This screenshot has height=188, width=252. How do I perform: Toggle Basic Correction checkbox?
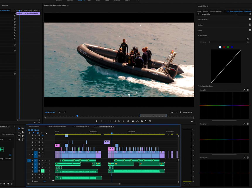[x=250, y=19]
